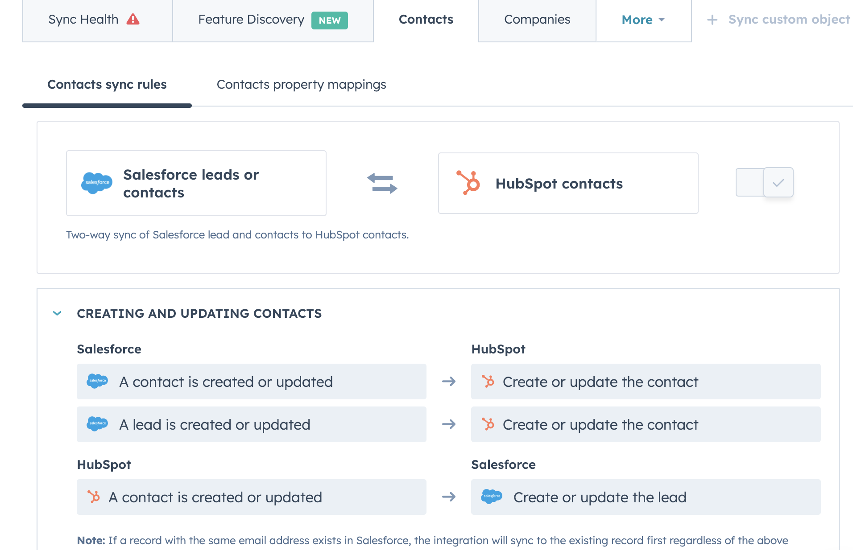Screen dimensions: 853x550
Task: Click the HubSpot sprocket on second 'Create or update the contact' row
Action: (488, 424)
